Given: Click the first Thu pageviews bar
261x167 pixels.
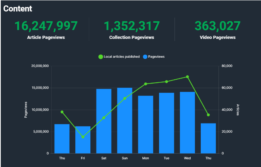Looking at the screenshot, I should [x=62, y=139].
